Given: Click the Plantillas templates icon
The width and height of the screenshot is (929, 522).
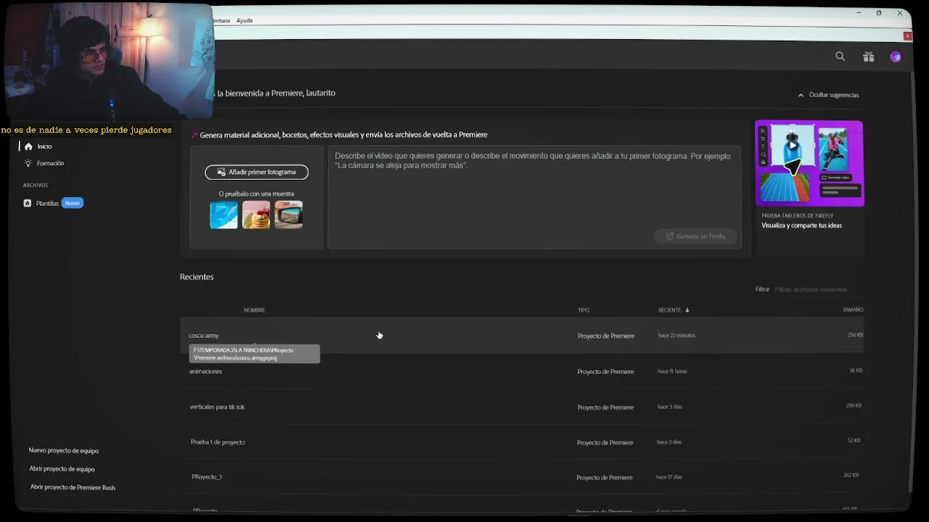Looking at the screenshot, I should point(28,203).
